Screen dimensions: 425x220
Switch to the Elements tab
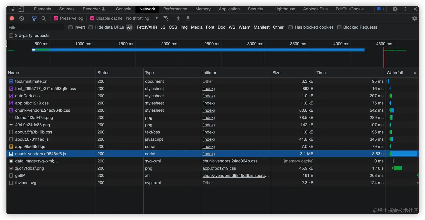(43, 9)
